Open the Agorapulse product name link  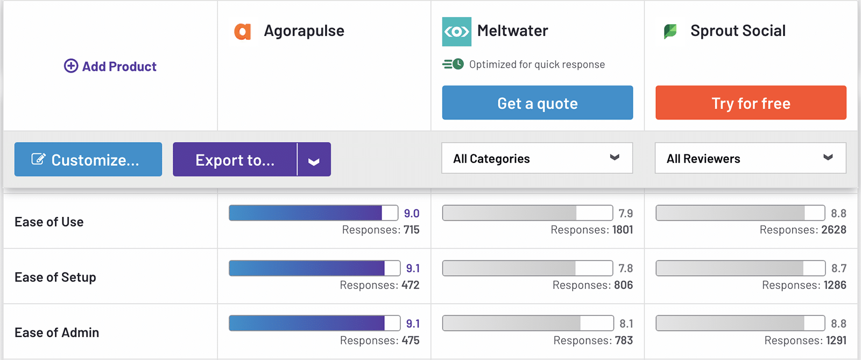[304, 31]
